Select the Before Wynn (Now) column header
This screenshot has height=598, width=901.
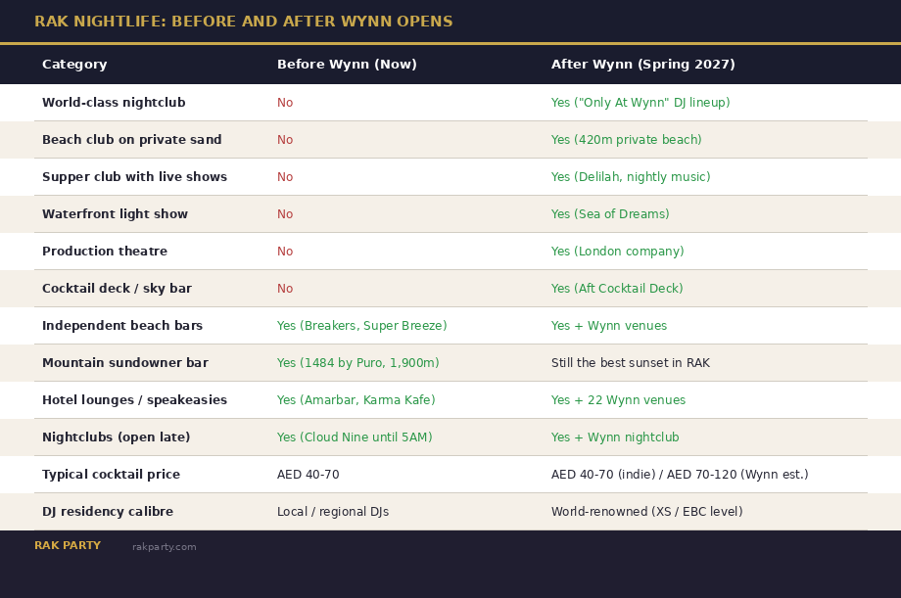pos(347,65)
